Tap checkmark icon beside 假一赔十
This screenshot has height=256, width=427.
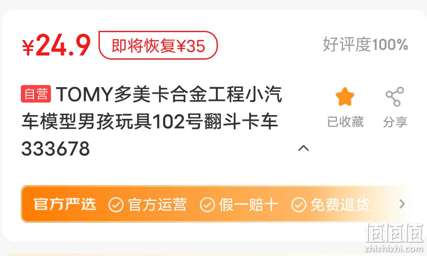pyautogui.click(x=207, y=205)
